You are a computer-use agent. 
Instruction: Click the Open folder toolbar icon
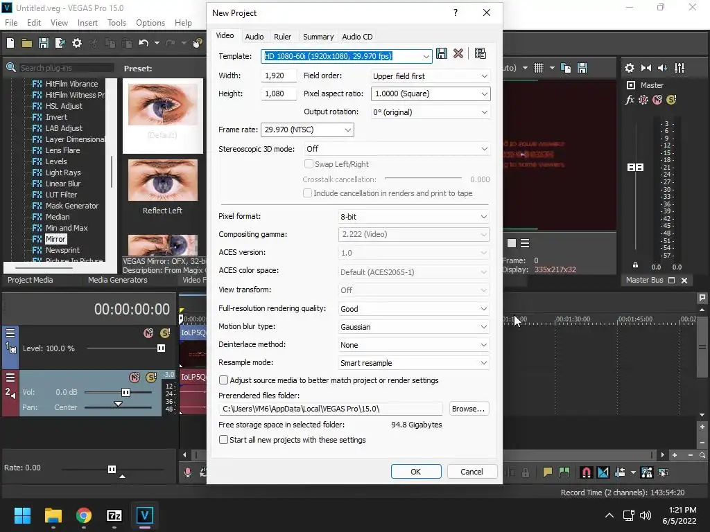27,44
